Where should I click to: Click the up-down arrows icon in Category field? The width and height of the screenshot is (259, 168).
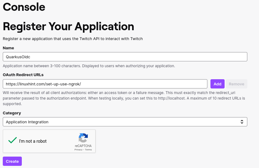[x=242, y=122]
